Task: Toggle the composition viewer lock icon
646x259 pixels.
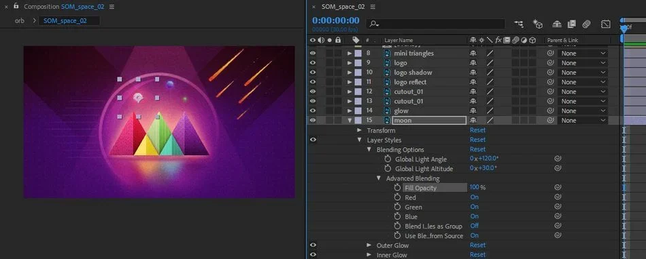Action: 16,6
